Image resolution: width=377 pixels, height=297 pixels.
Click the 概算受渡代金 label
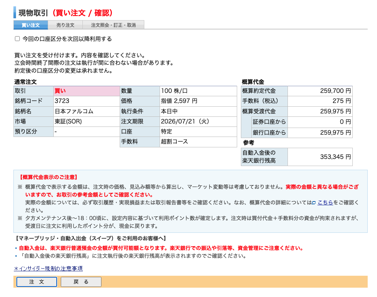click(259, 111)
